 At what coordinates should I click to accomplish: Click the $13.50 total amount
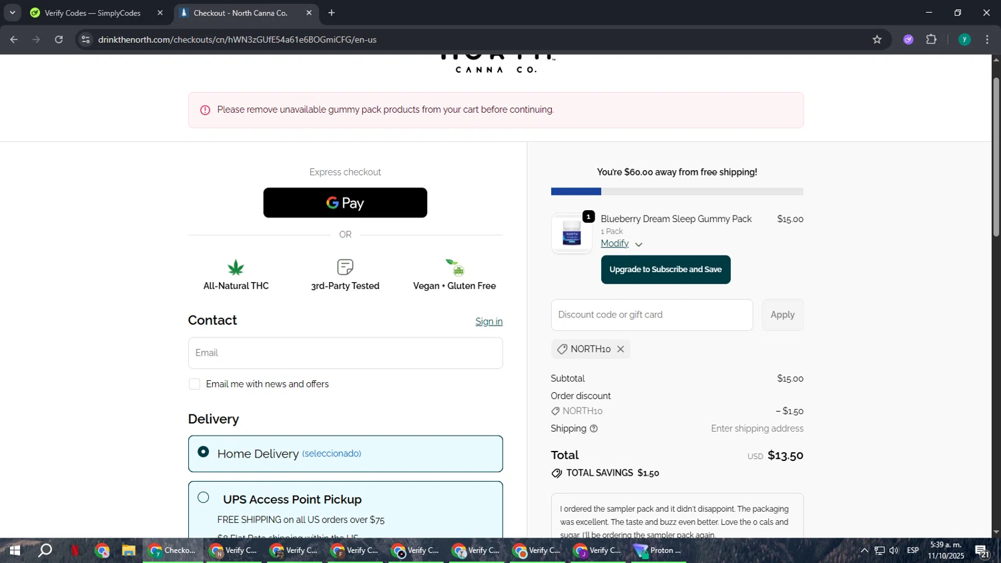point(785,456)
